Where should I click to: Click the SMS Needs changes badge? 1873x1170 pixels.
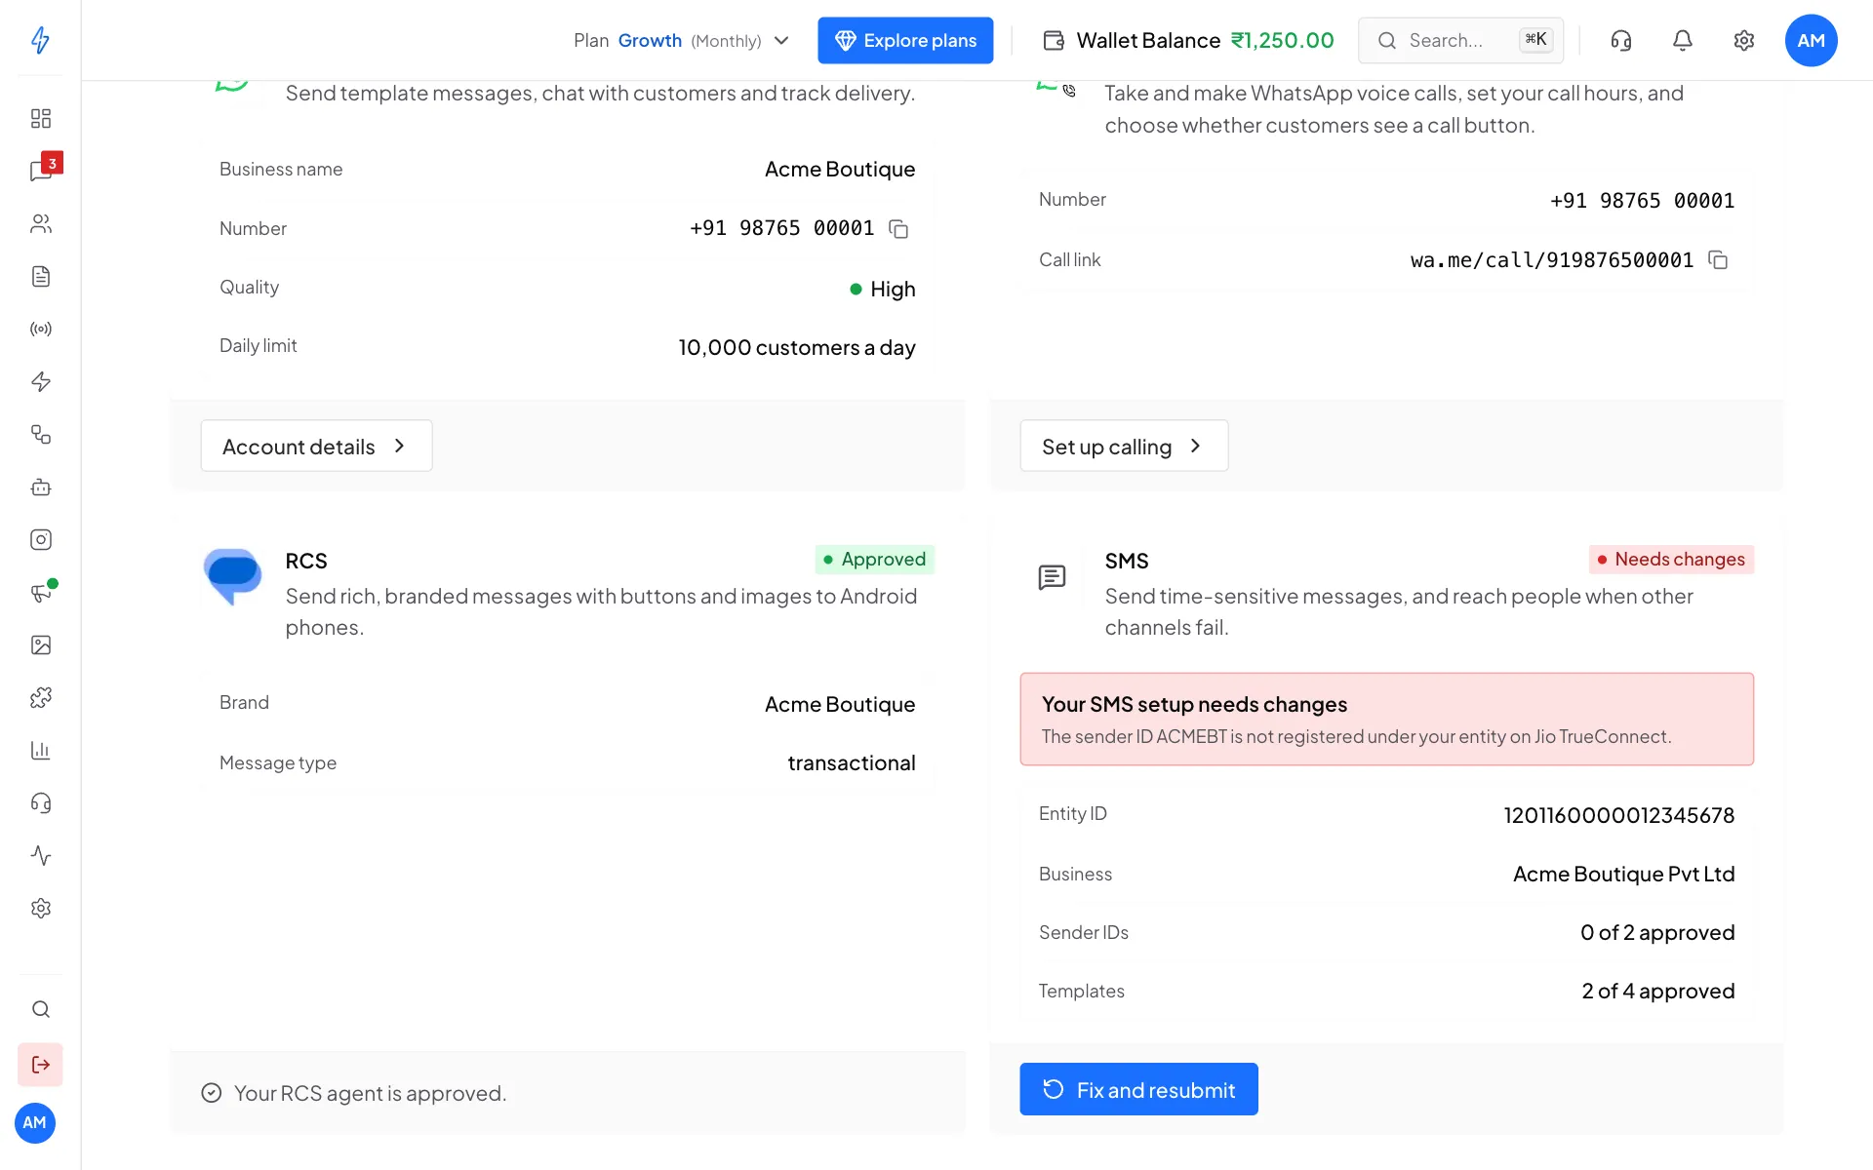pos(1671,559)
